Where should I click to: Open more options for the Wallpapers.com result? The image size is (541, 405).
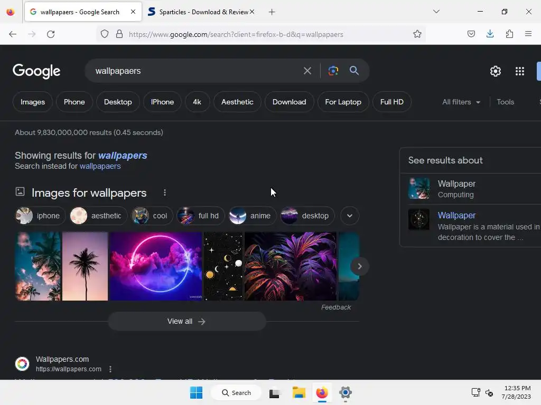point(110,369)
